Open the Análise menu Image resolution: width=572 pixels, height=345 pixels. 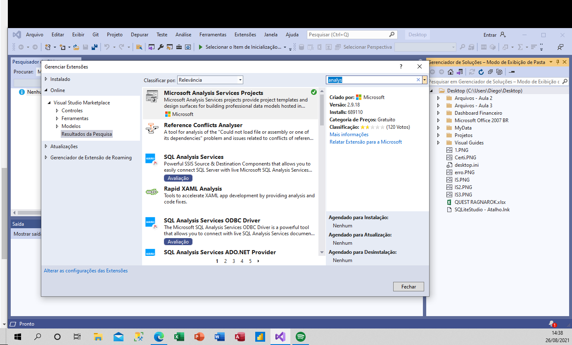(183, 35)
